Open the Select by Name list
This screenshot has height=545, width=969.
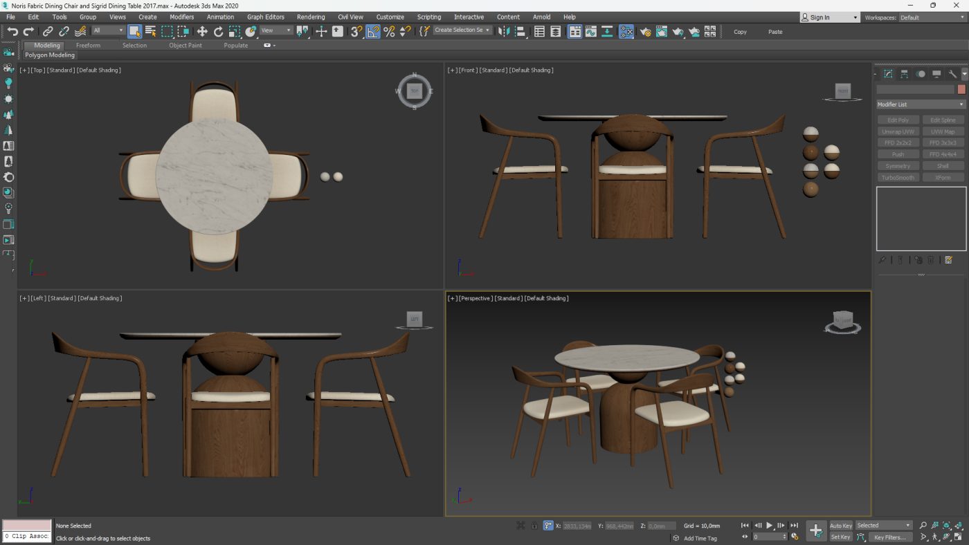click(150, 31)
